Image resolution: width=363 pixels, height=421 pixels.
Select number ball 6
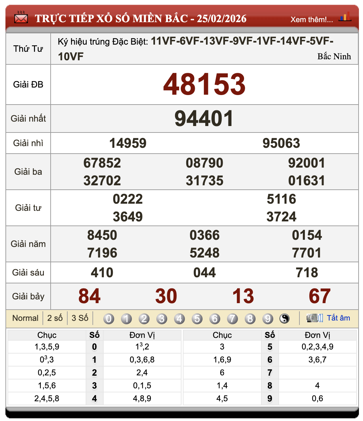coord(215,318)
